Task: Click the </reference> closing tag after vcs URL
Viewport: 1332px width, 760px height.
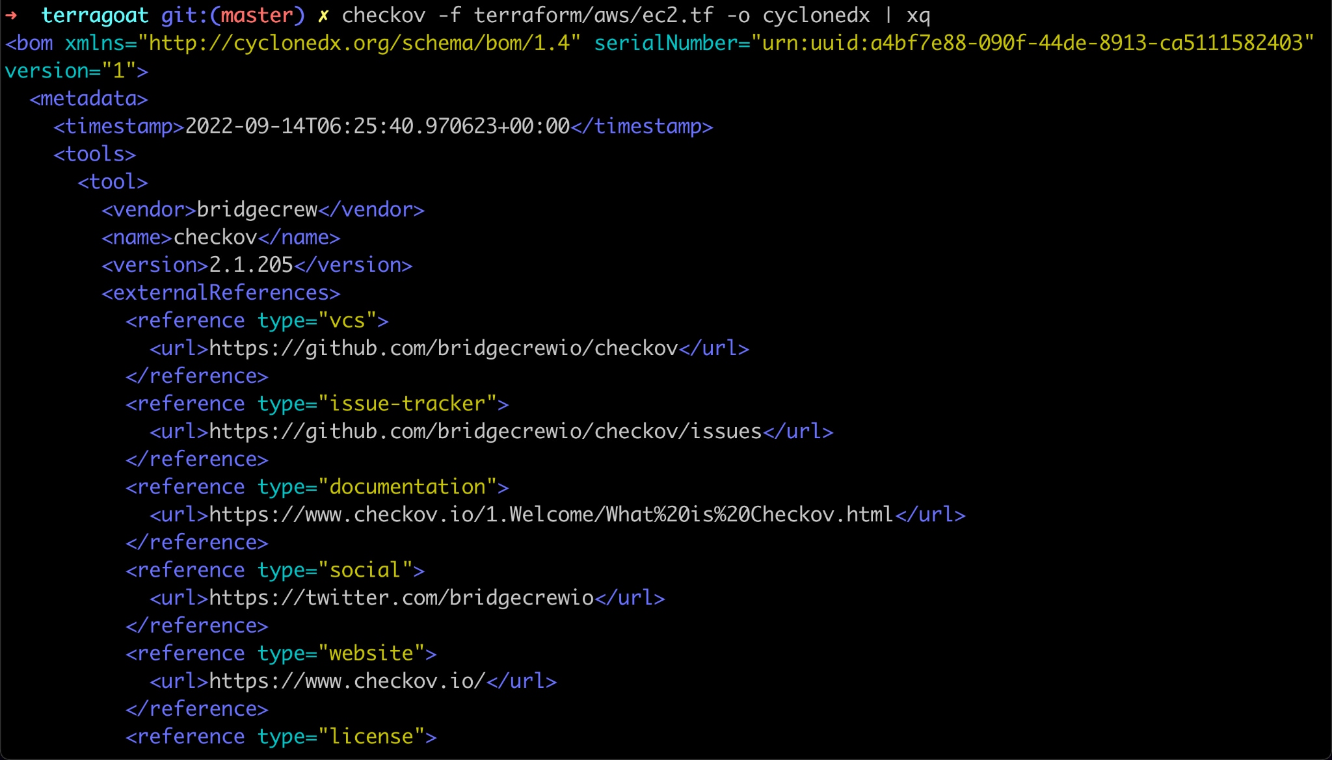Action: click(x=197, y=376)
